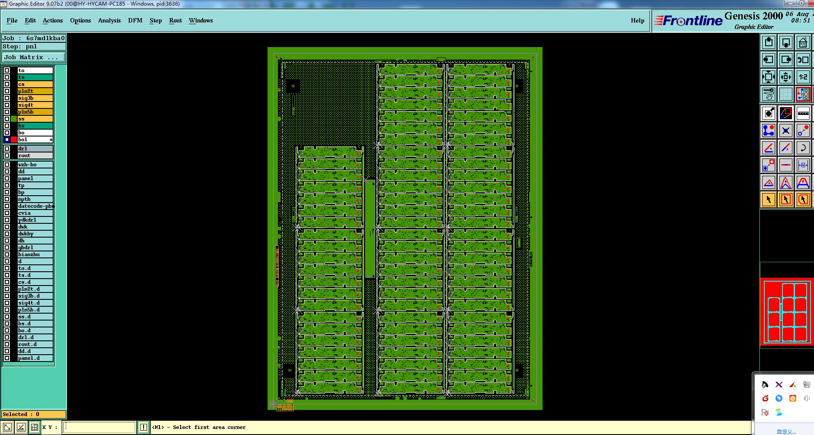The height and width of the screenshot is (435, 814).
Task: Click the zoom in expand-box icon
Action: click(x=769, y=77)
